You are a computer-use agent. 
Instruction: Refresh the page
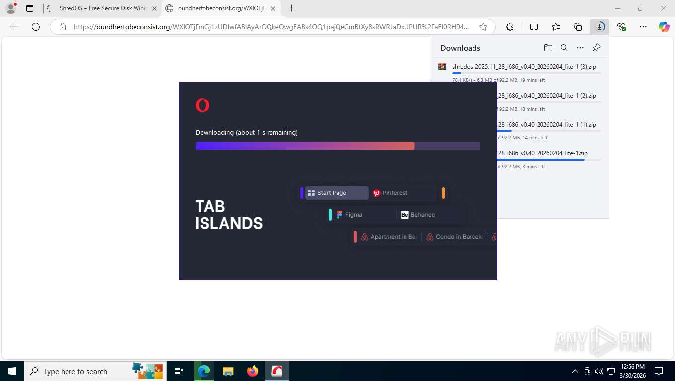(36, 27)
